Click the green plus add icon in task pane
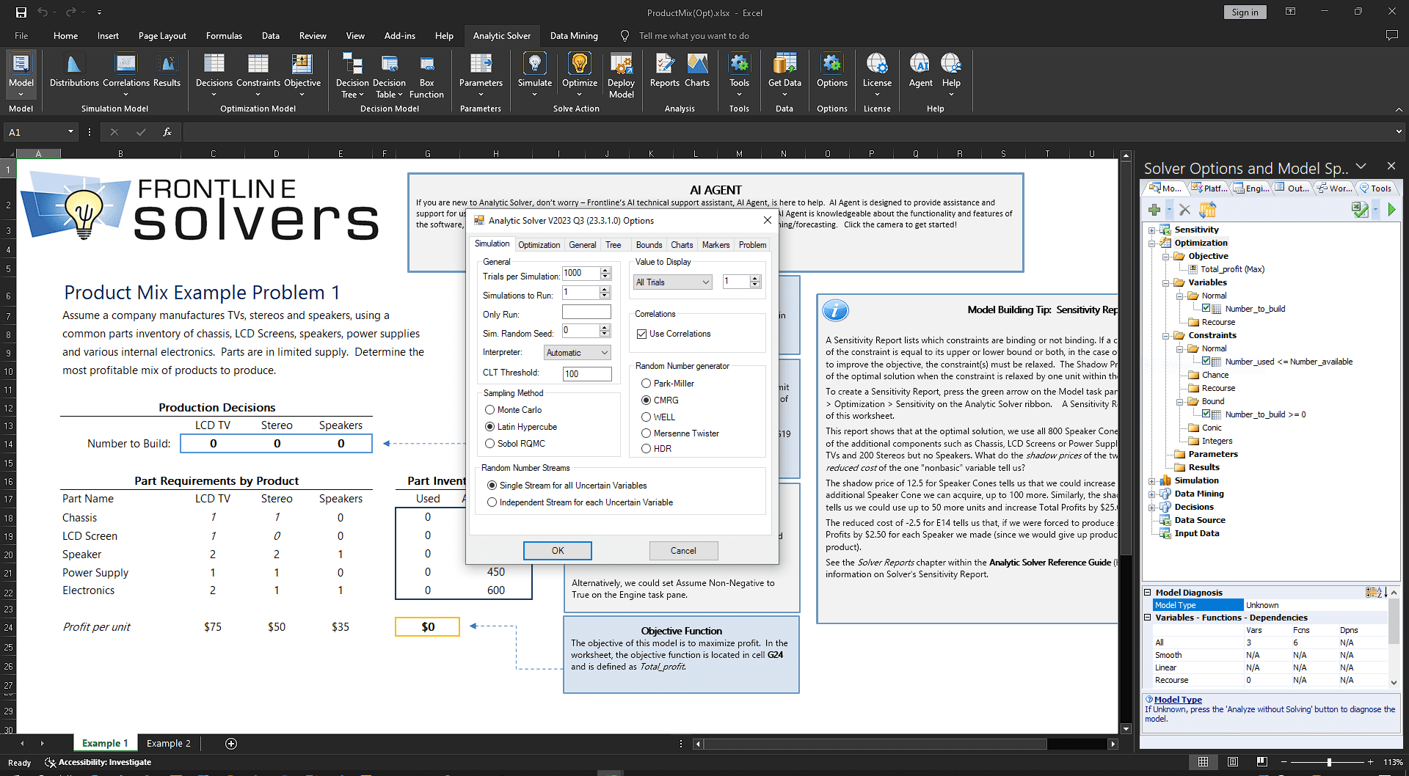Viewport: 1409px width, 776px height. (x=1154, y=211)
